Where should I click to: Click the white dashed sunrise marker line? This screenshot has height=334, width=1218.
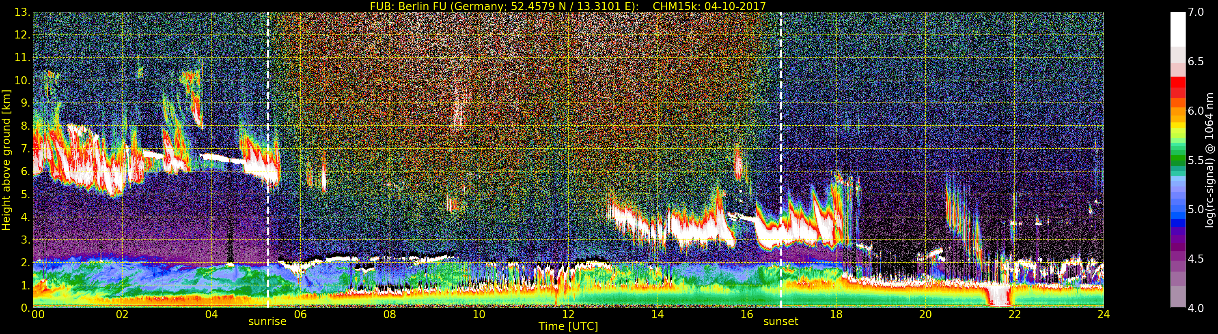[268, 160]
